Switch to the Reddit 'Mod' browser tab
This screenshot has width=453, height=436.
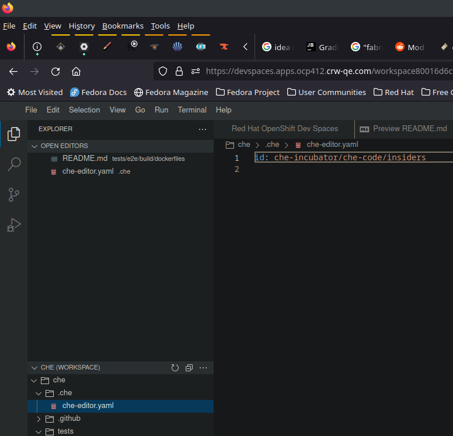[x=411, y=47]
